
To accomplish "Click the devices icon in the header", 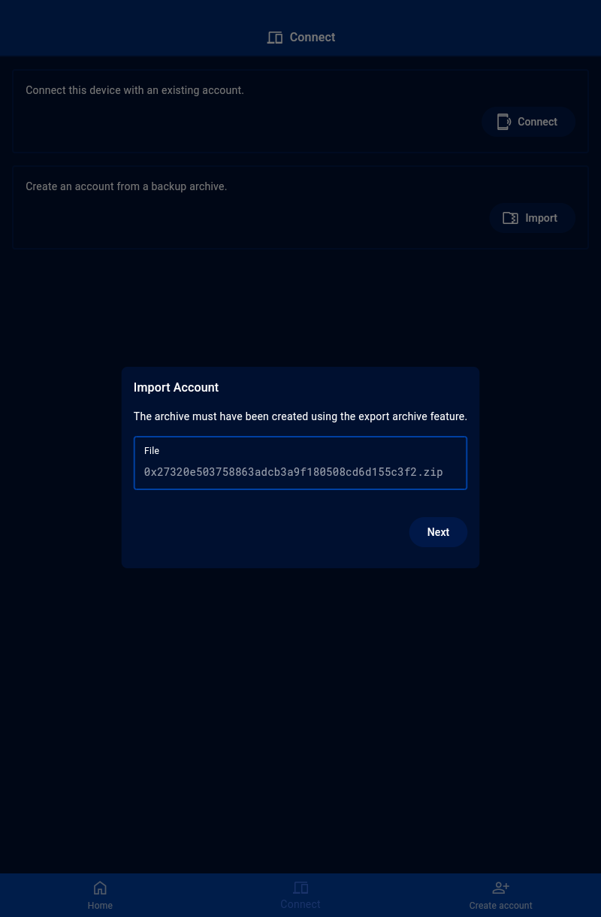I will point(275,38).
